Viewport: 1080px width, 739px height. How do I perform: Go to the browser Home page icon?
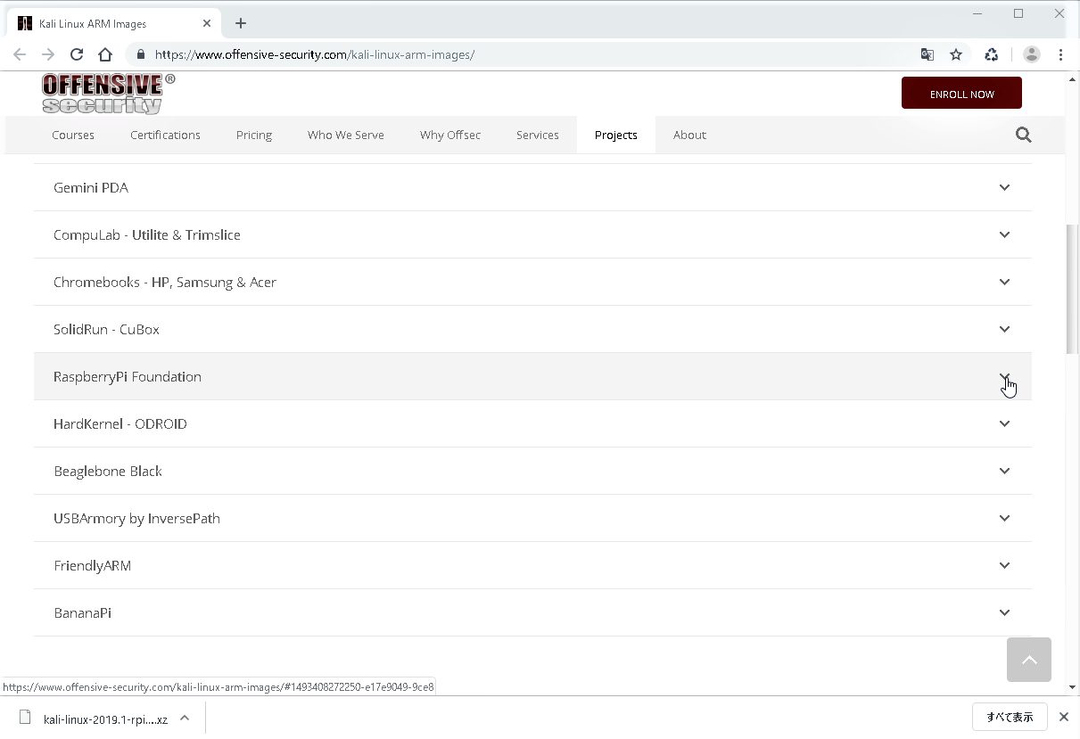point(105,54)
